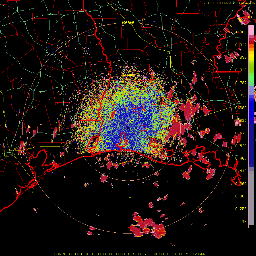The height and width of the screenshot is (256, 256).
Task: Click the 0.840 color scale value
Action: click(241, 70)
